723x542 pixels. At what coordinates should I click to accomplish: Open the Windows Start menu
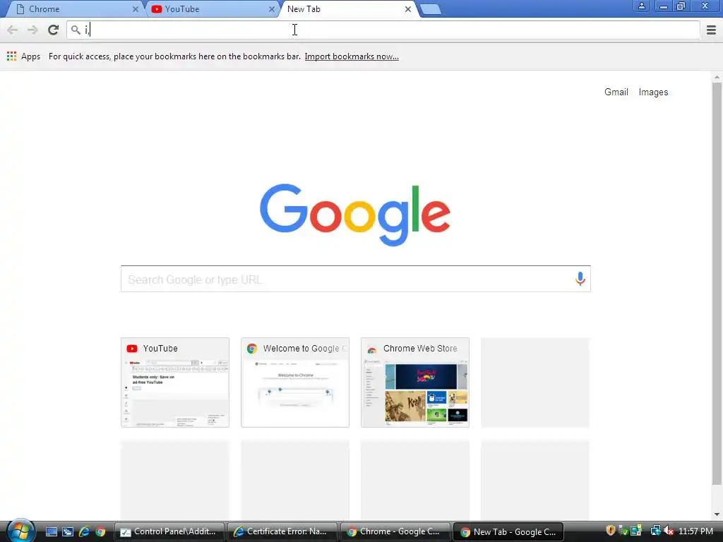pos(20,531)
